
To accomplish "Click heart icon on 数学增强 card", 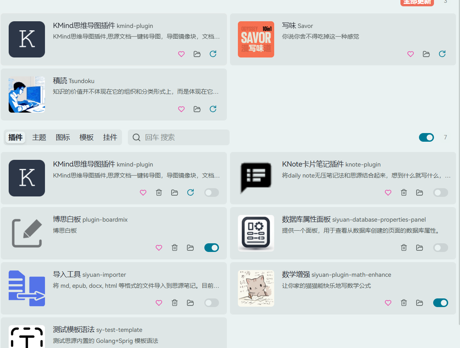I will click(x=388, y=303).
